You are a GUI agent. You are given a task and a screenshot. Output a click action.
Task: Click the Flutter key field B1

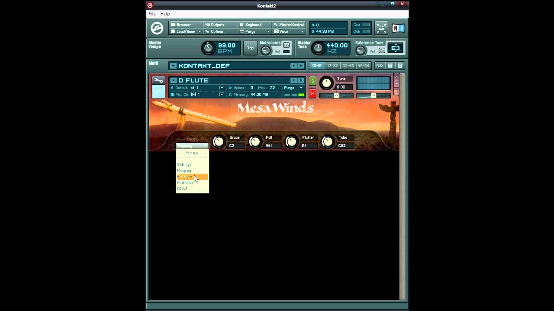pos(309,146)
